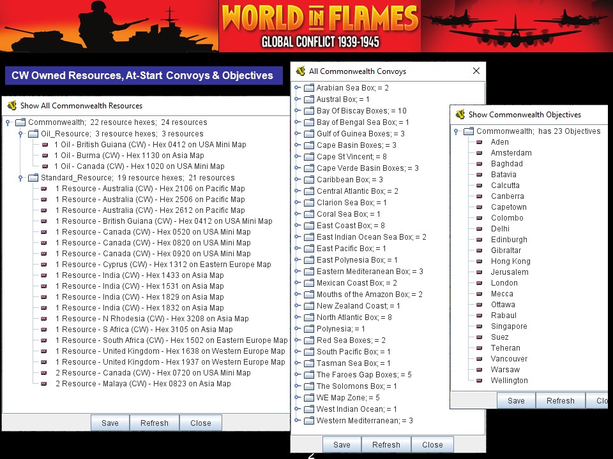This screenshot has width=613, height=459.
Task: Click folder icon for Bay Of Biscay Boxes
Action: coord(309,111)
